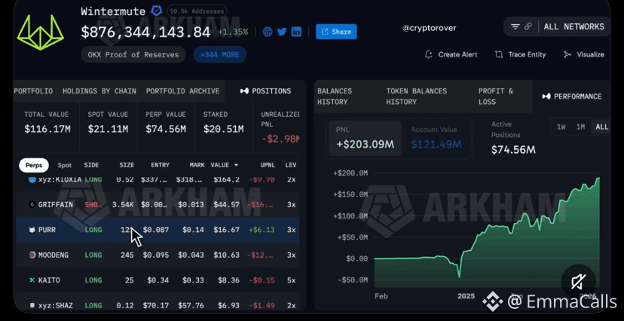624x321 pixels.
Task: Open the BALANCES HISTORY tab
Action: coord(335,96)
